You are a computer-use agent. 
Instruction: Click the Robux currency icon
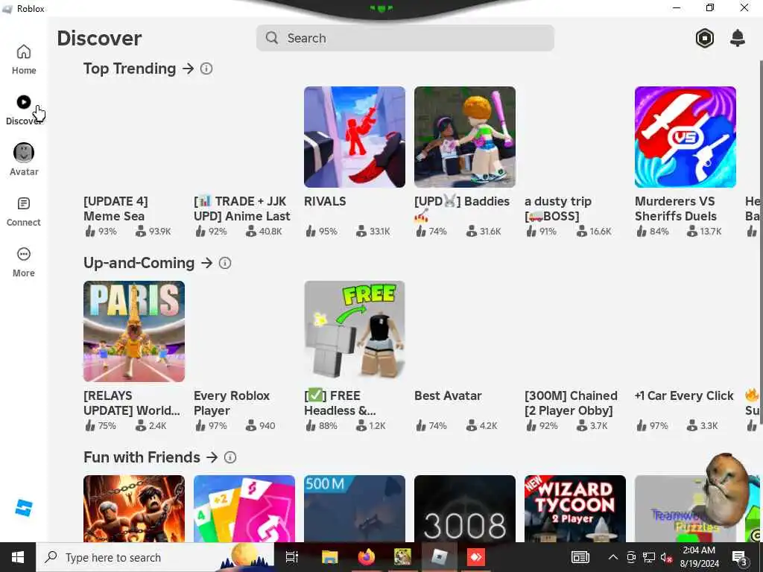(x=704, y=38)
